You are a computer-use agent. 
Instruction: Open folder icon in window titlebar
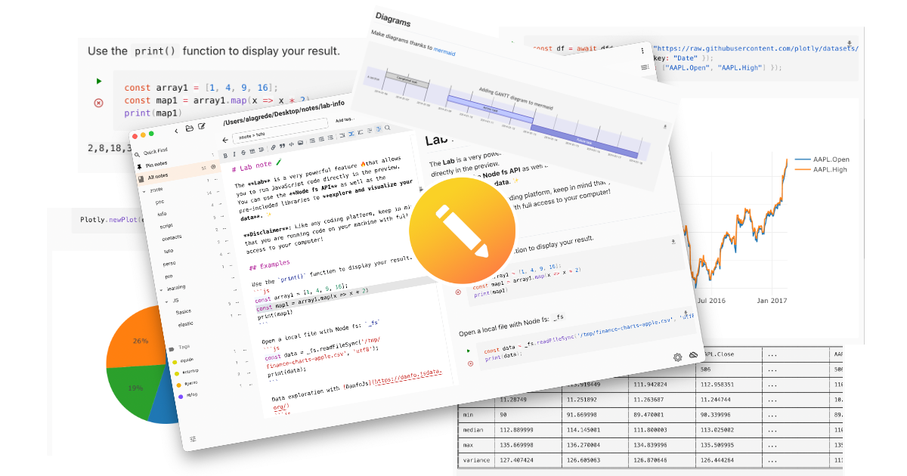pyautogui.click(x=189, y=128)
